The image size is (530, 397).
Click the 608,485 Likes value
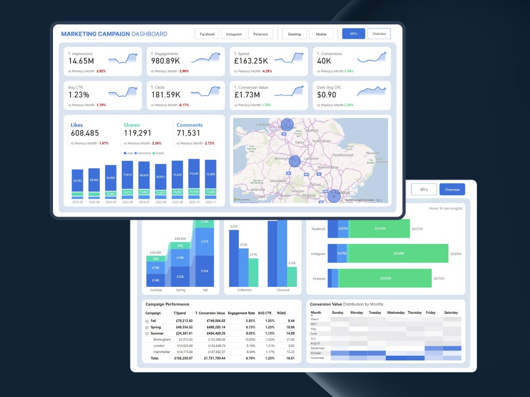85,133
